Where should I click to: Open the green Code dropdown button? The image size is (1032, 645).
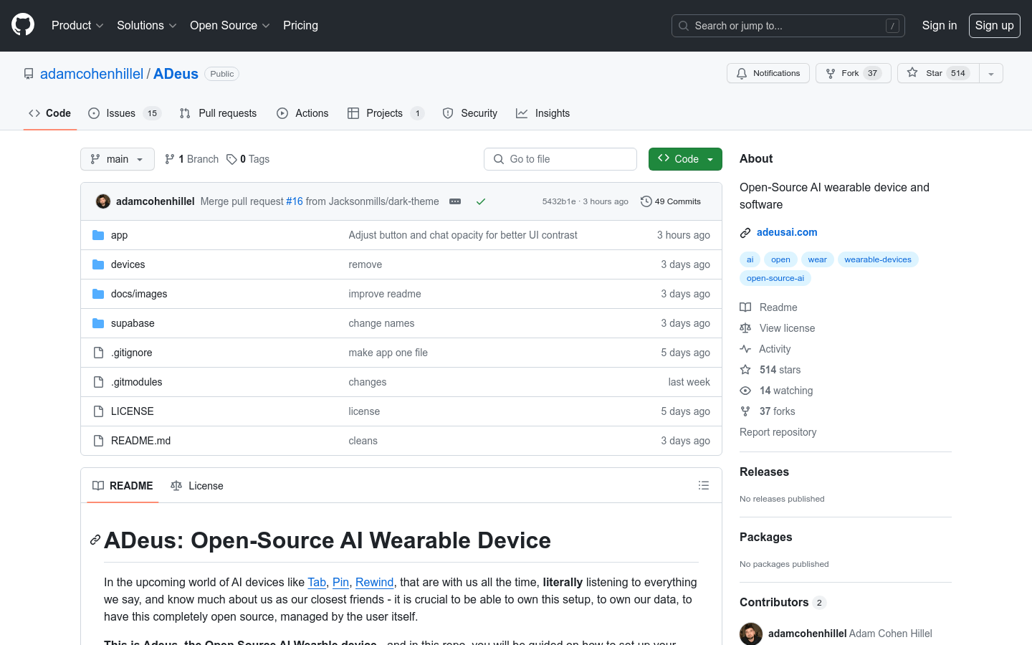pyautogui.click(x=685, y=159)
